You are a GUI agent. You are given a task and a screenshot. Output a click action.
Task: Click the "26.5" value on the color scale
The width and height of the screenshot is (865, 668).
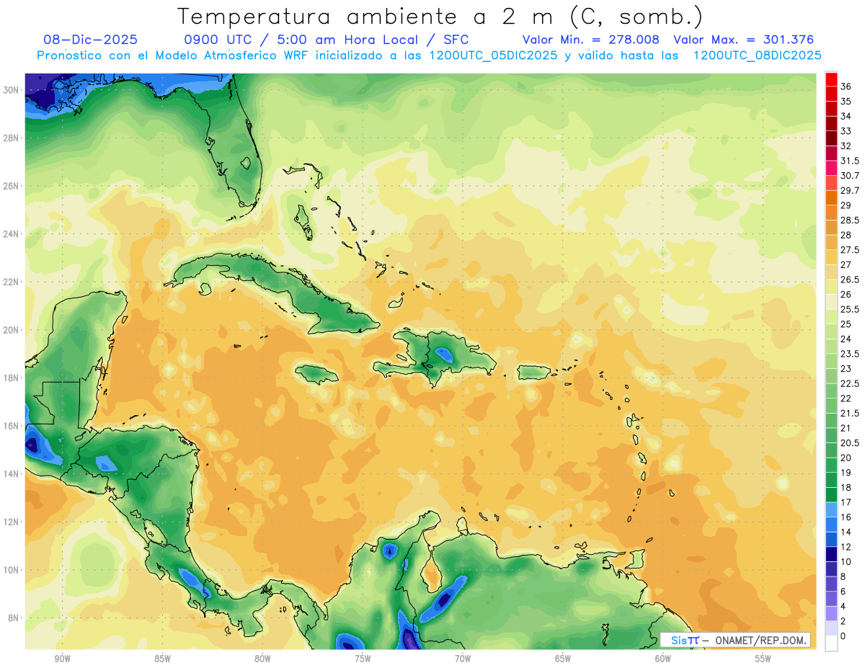(x=850, y=280)
